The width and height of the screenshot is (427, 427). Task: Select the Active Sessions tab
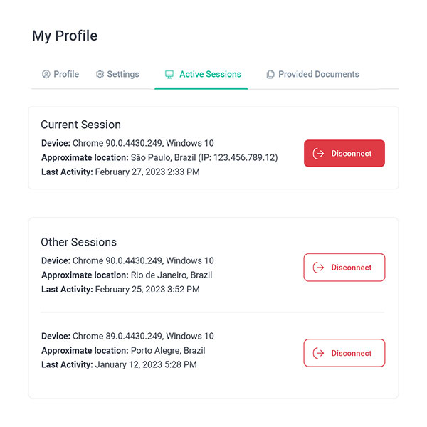[x=209, y=74]
